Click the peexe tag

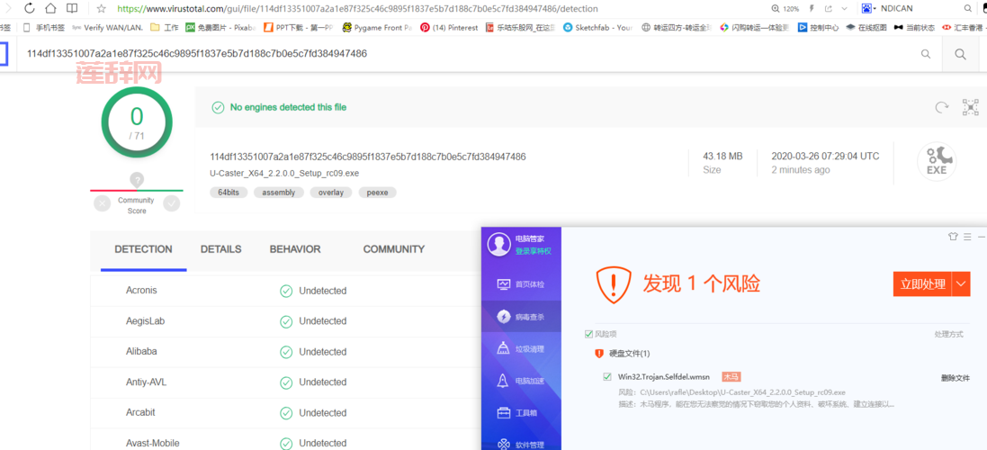(x=378, y=193)
